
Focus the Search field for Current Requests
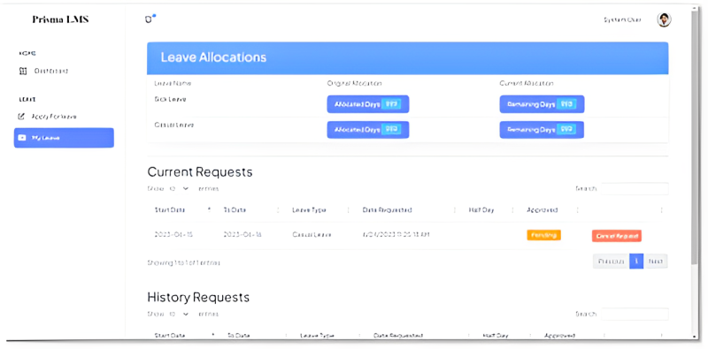[635, 188]
